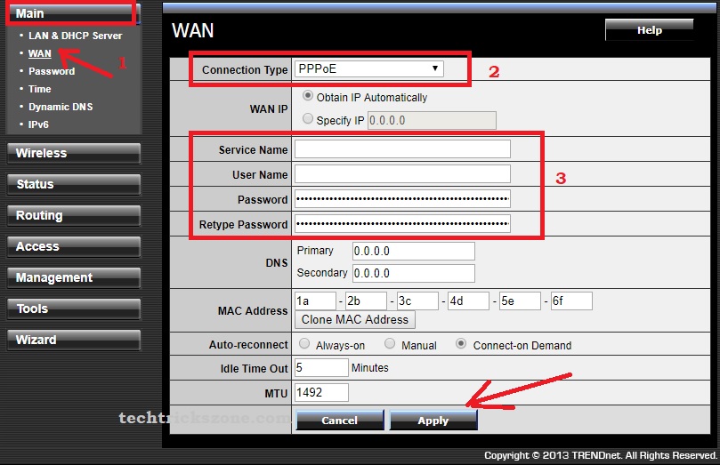
Task: Open the Access sidebar section
Action: coord(73,247)
